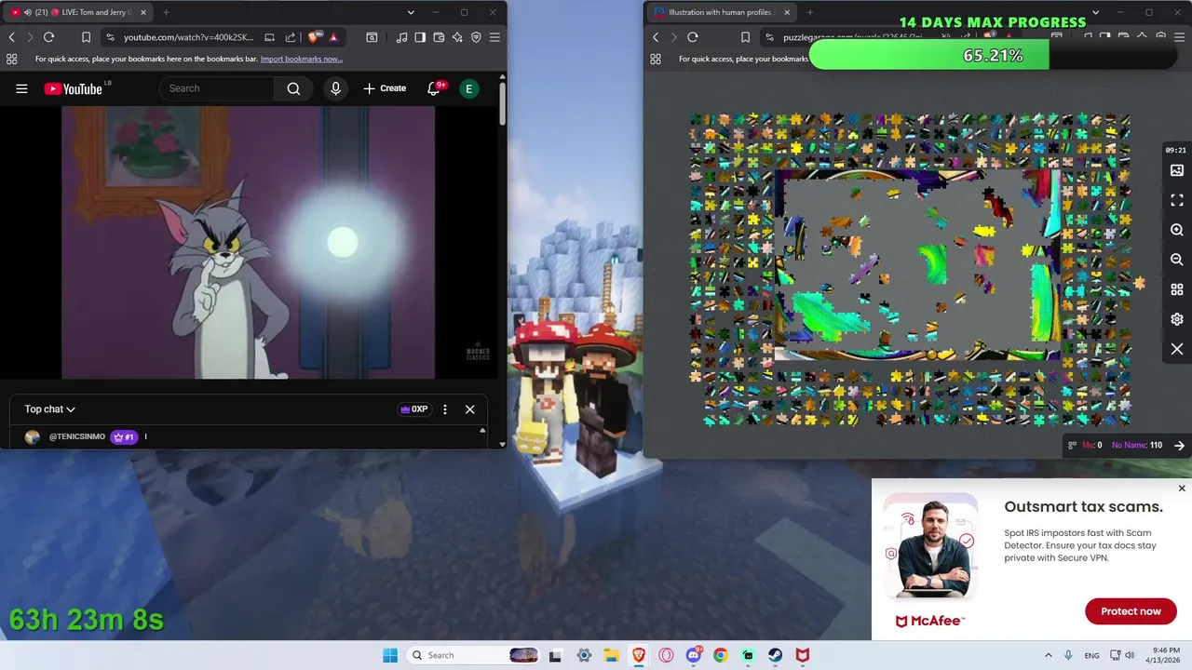Expand the Top chat dropdown
The width and height of the screenshot is (1192, 670).
[50, 409]
